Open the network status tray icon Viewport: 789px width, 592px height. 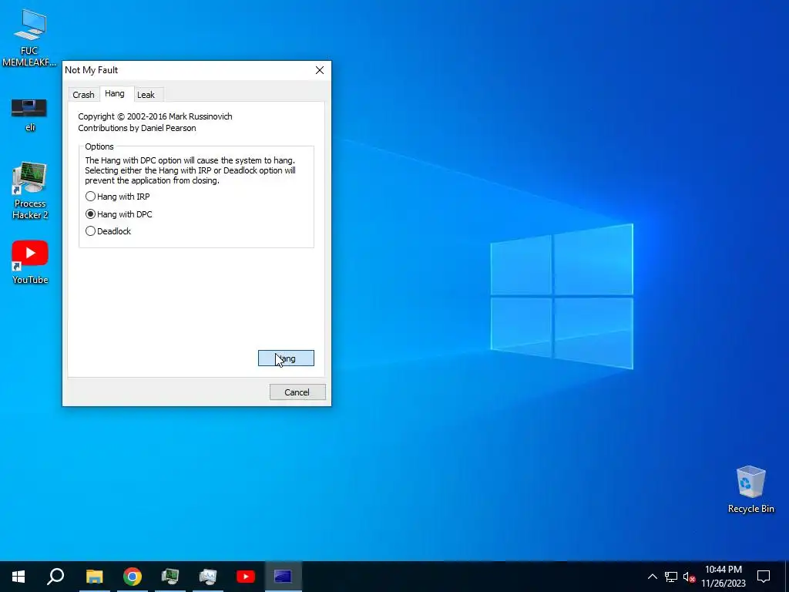pyautogui.click(x=671, y=577)
